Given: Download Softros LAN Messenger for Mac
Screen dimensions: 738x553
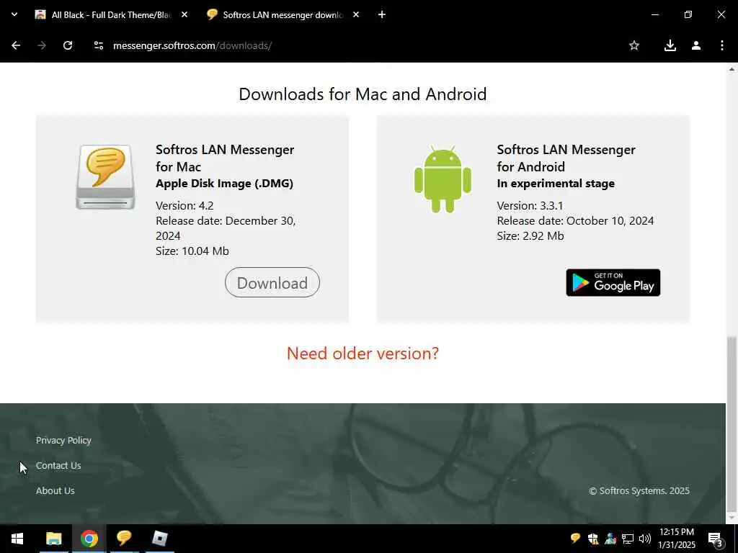Looking at the screenshot, I should tap(272, 282).
